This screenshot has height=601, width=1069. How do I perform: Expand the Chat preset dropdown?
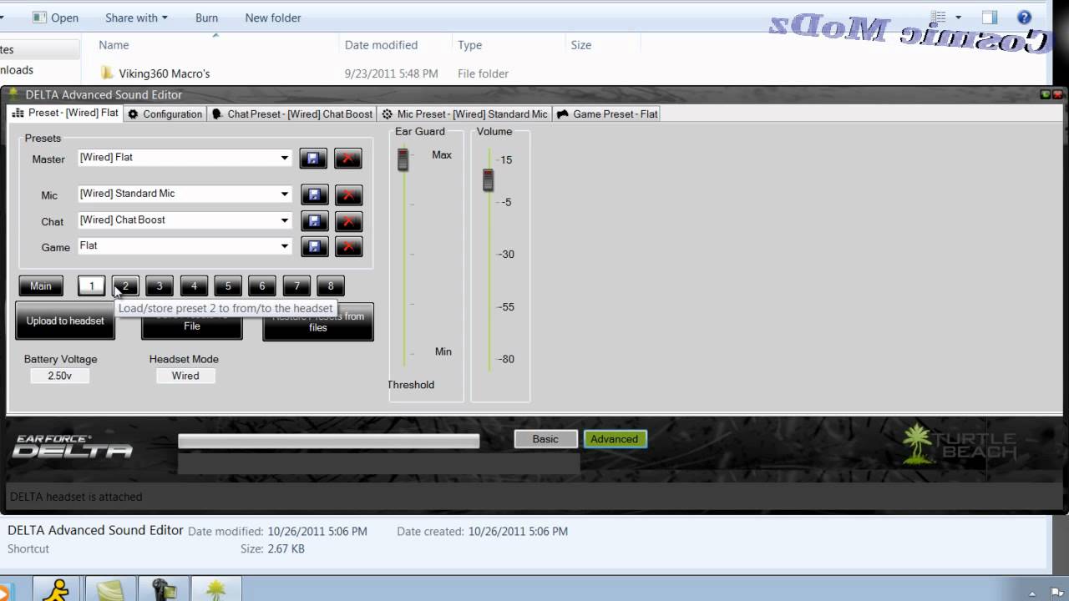pos(285,221)
